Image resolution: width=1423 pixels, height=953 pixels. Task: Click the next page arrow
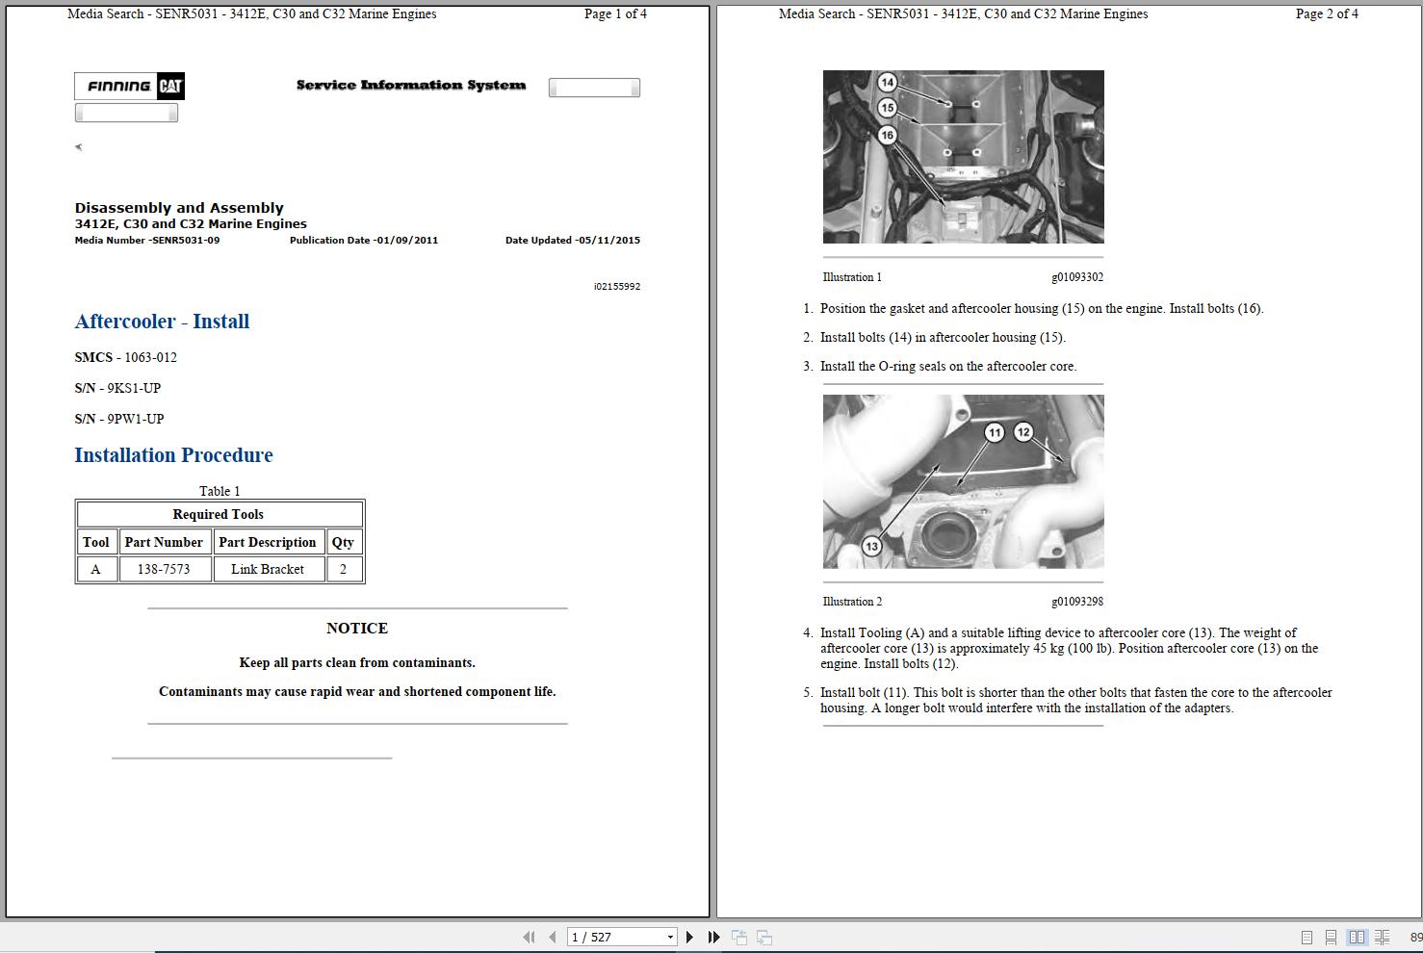(689, 937)
